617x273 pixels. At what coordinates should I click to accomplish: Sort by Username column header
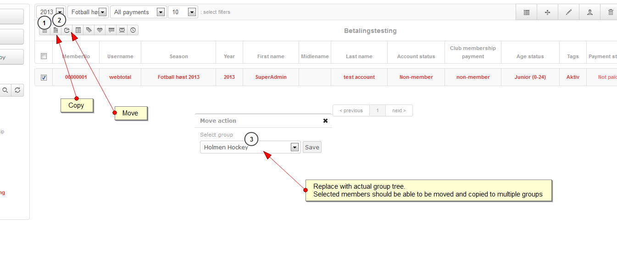[120, 56]
